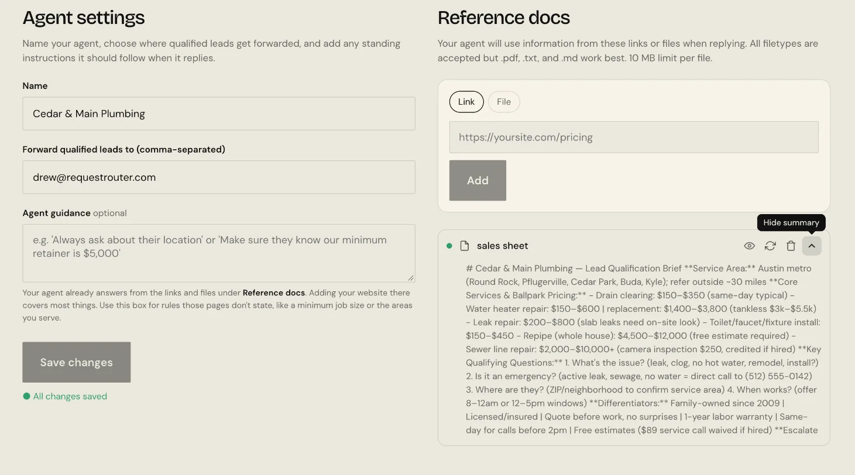Viewport: 855px width, 475px height.
Task: Click the green status dot beside sales sheet
Action: tap(449, 246)
